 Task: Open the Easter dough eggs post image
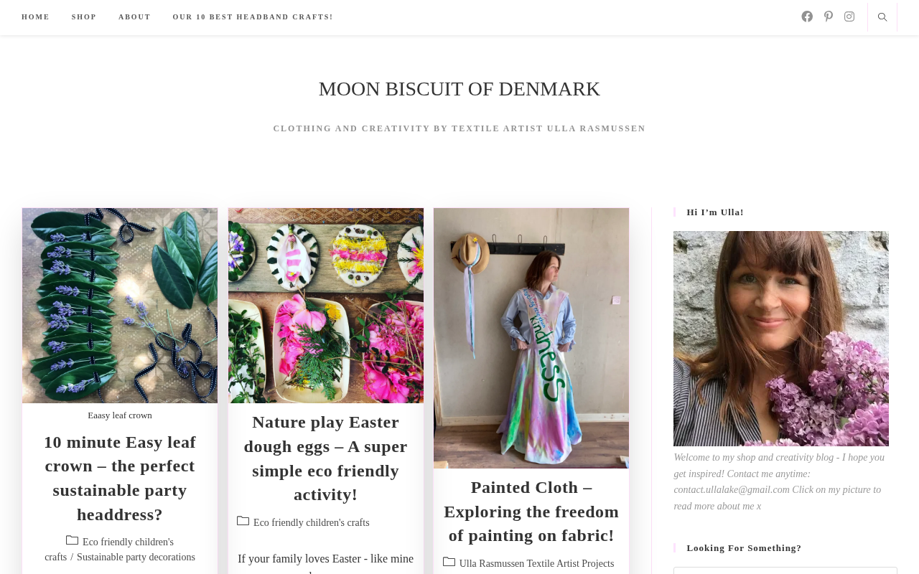(326, 305)
